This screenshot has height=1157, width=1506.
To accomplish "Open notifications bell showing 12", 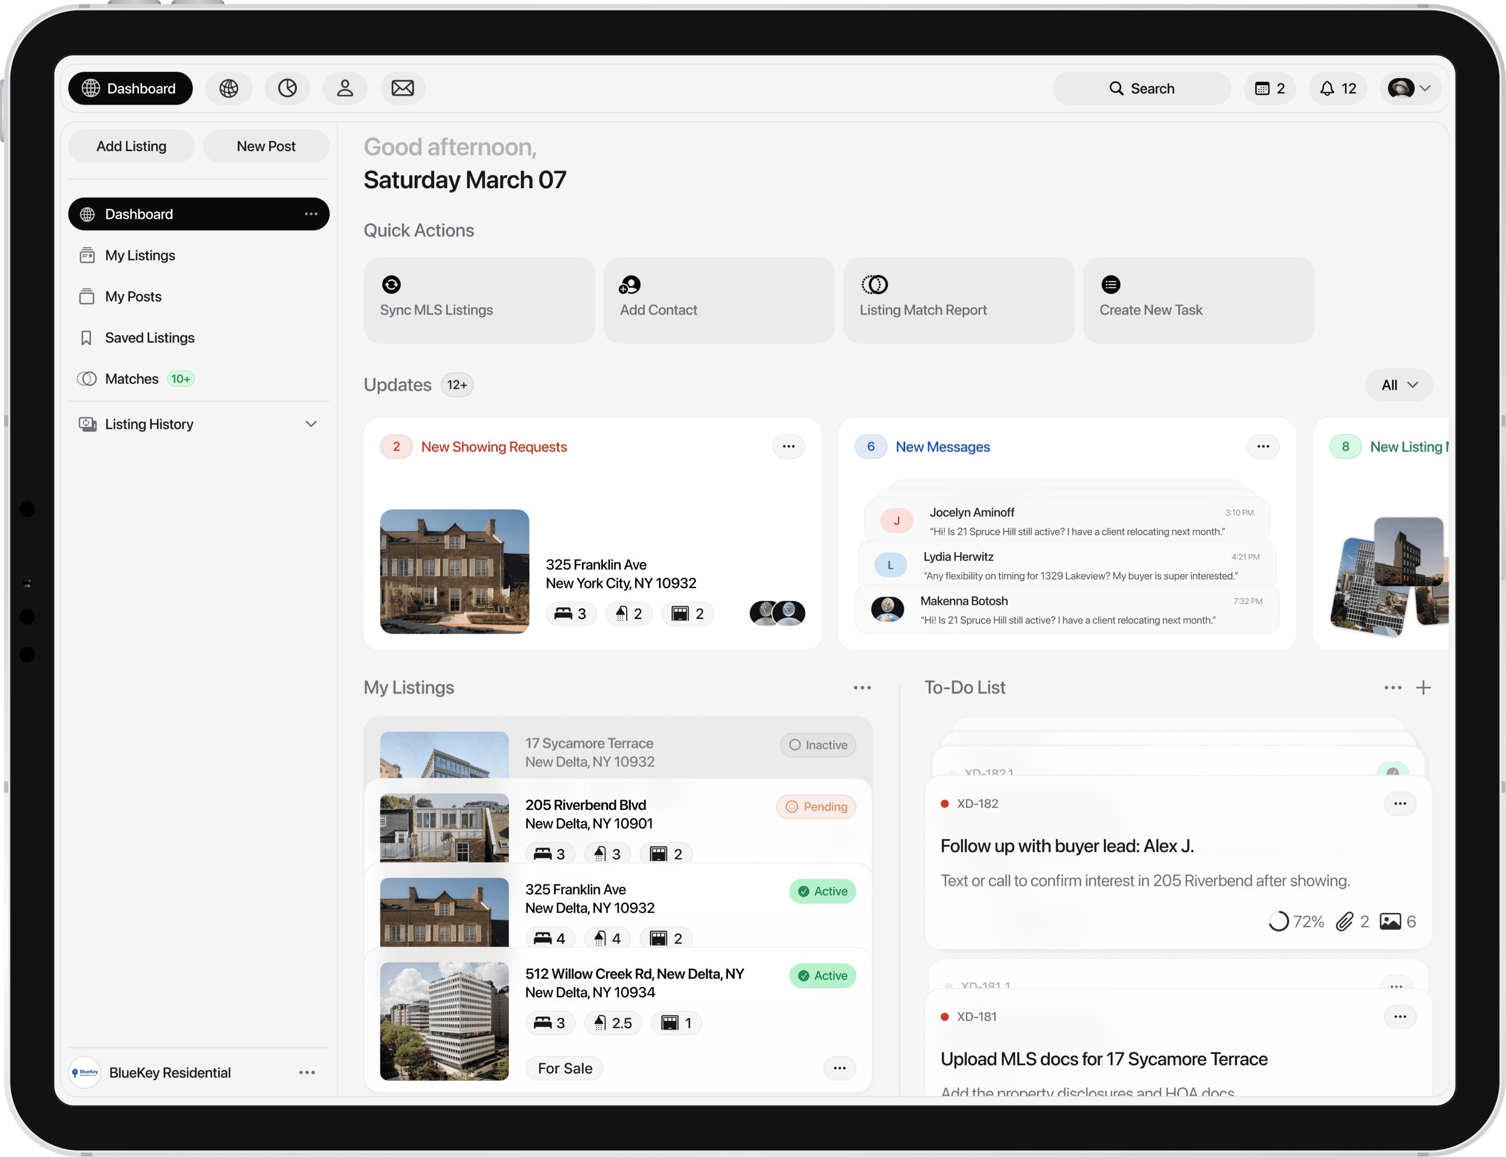I will point(1337,88).
